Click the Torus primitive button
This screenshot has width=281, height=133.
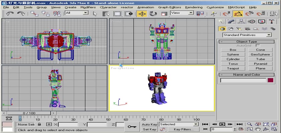pyautogui.click(x=233, y=64)
